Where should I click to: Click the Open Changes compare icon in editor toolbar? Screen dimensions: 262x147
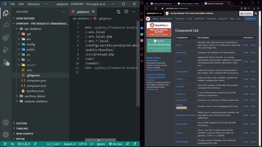click(x=118, y=11)
